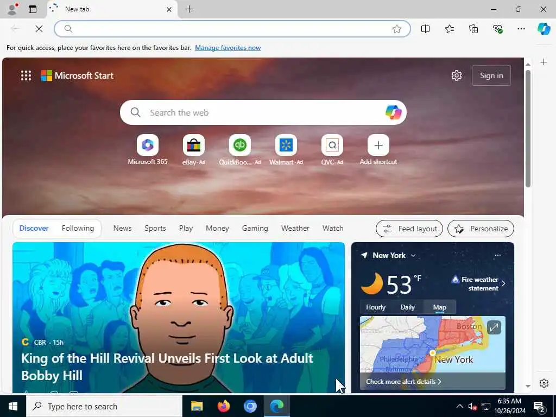Open the Gaming tab
556x417 pixels.
(x=255, y=229)
